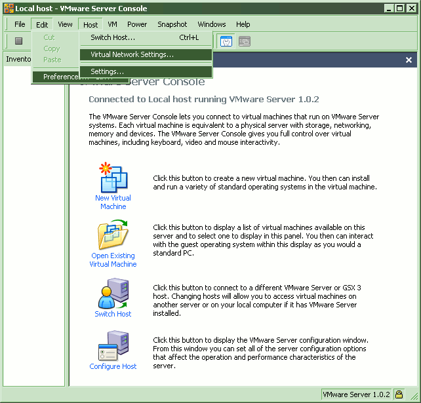Screen dimensions: 421x403
Task: Minimize the VMware Server Console window
Action: pos(388,9)
